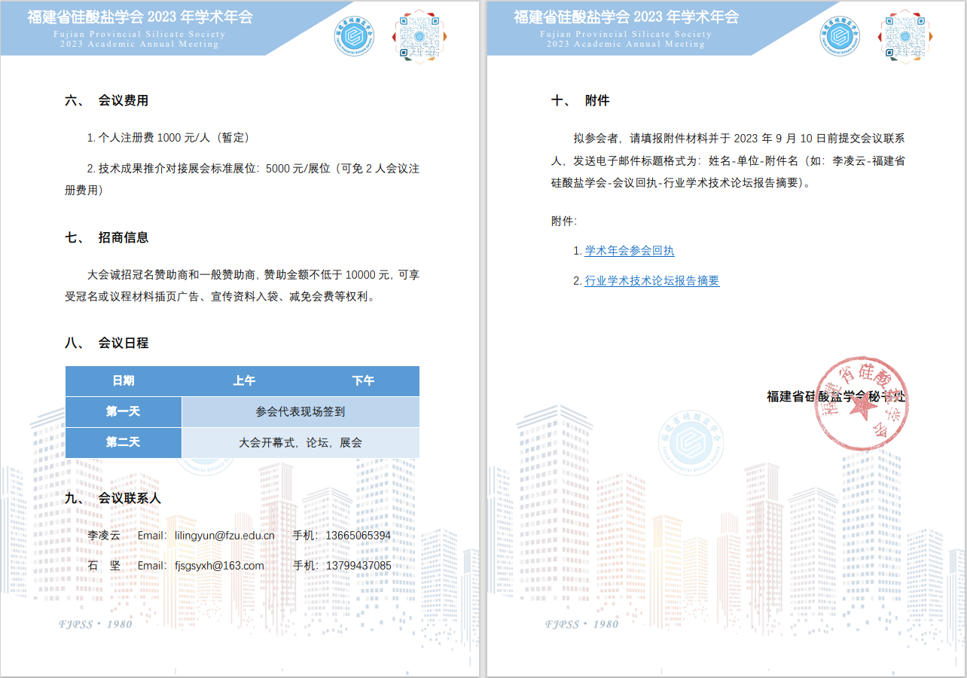Click the 参会代表现场签到 schedule cell
The height and width of the screenshot is (678, 967).
(x=300, y=412)
